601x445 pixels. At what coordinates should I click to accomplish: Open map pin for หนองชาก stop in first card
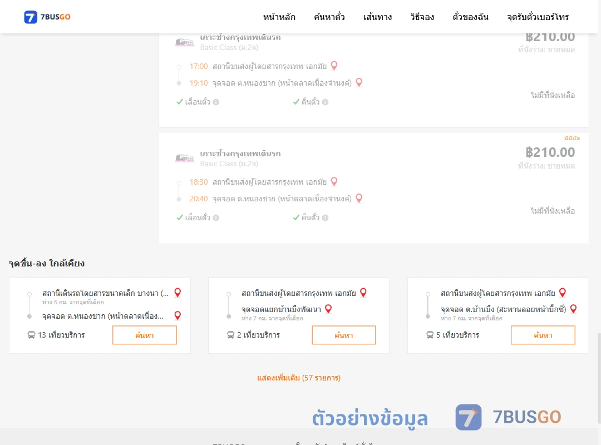[x=178, y=315]
